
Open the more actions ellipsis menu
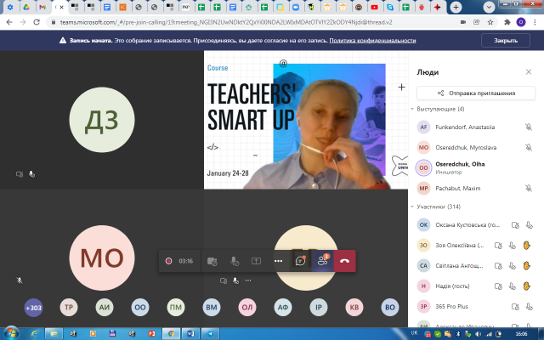[x=278, y=261]
